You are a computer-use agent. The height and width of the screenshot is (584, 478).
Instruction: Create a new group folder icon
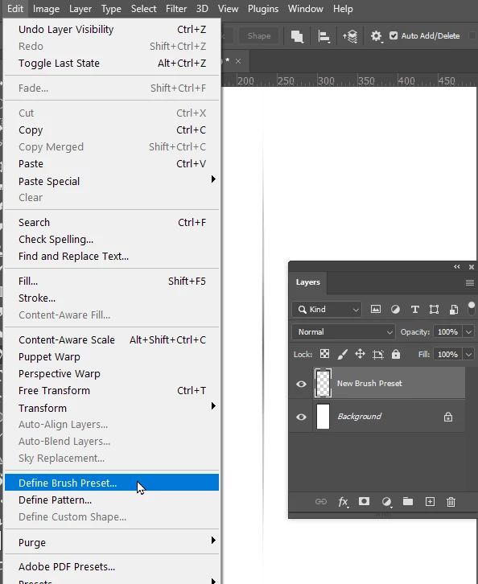(408, 501)
